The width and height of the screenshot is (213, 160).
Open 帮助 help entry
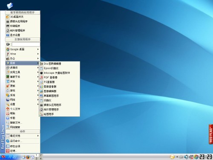click(x=23, y=113)
